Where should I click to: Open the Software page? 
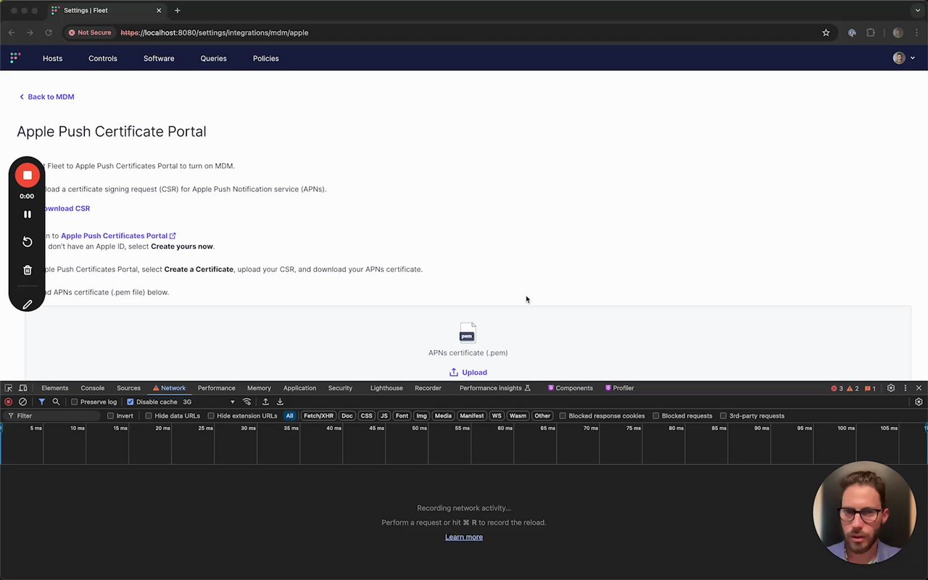(x=159, y=58)
